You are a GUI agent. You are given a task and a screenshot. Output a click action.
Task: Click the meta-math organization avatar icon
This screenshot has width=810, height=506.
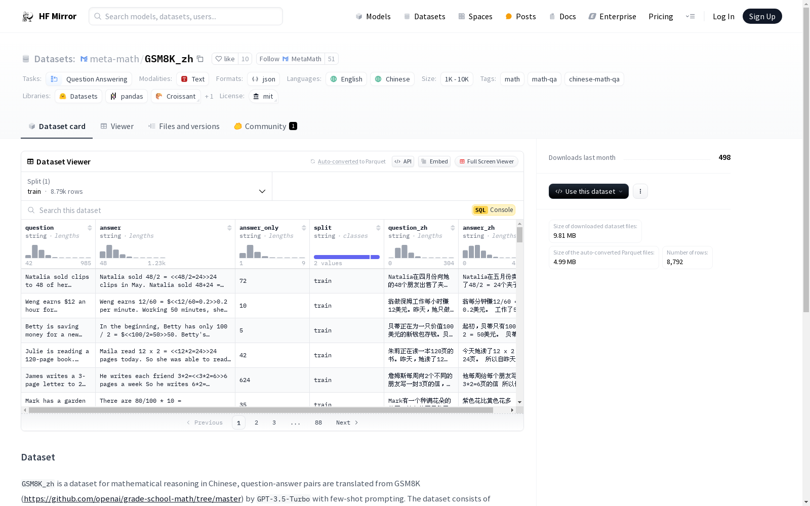click(x=84, y=59)
